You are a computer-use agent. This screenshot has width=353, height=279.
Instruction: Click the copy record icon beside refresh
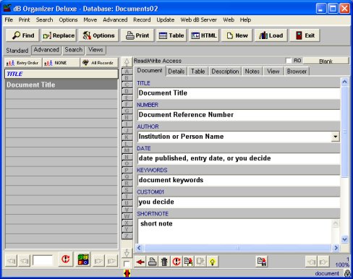189,262
